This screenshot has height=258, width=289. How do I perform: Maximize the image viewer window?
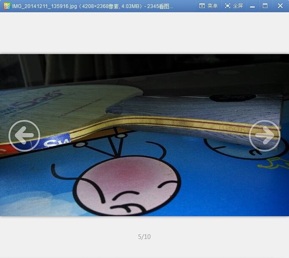(x=265, y=6)
